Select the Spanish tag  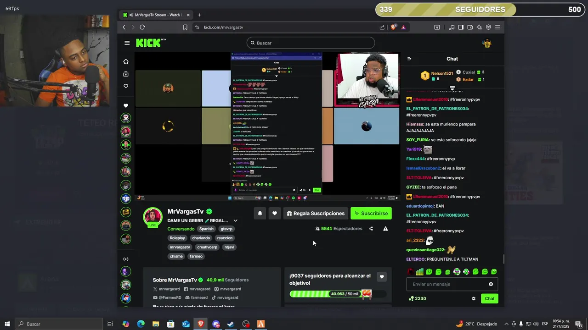[x=206, y=229]
